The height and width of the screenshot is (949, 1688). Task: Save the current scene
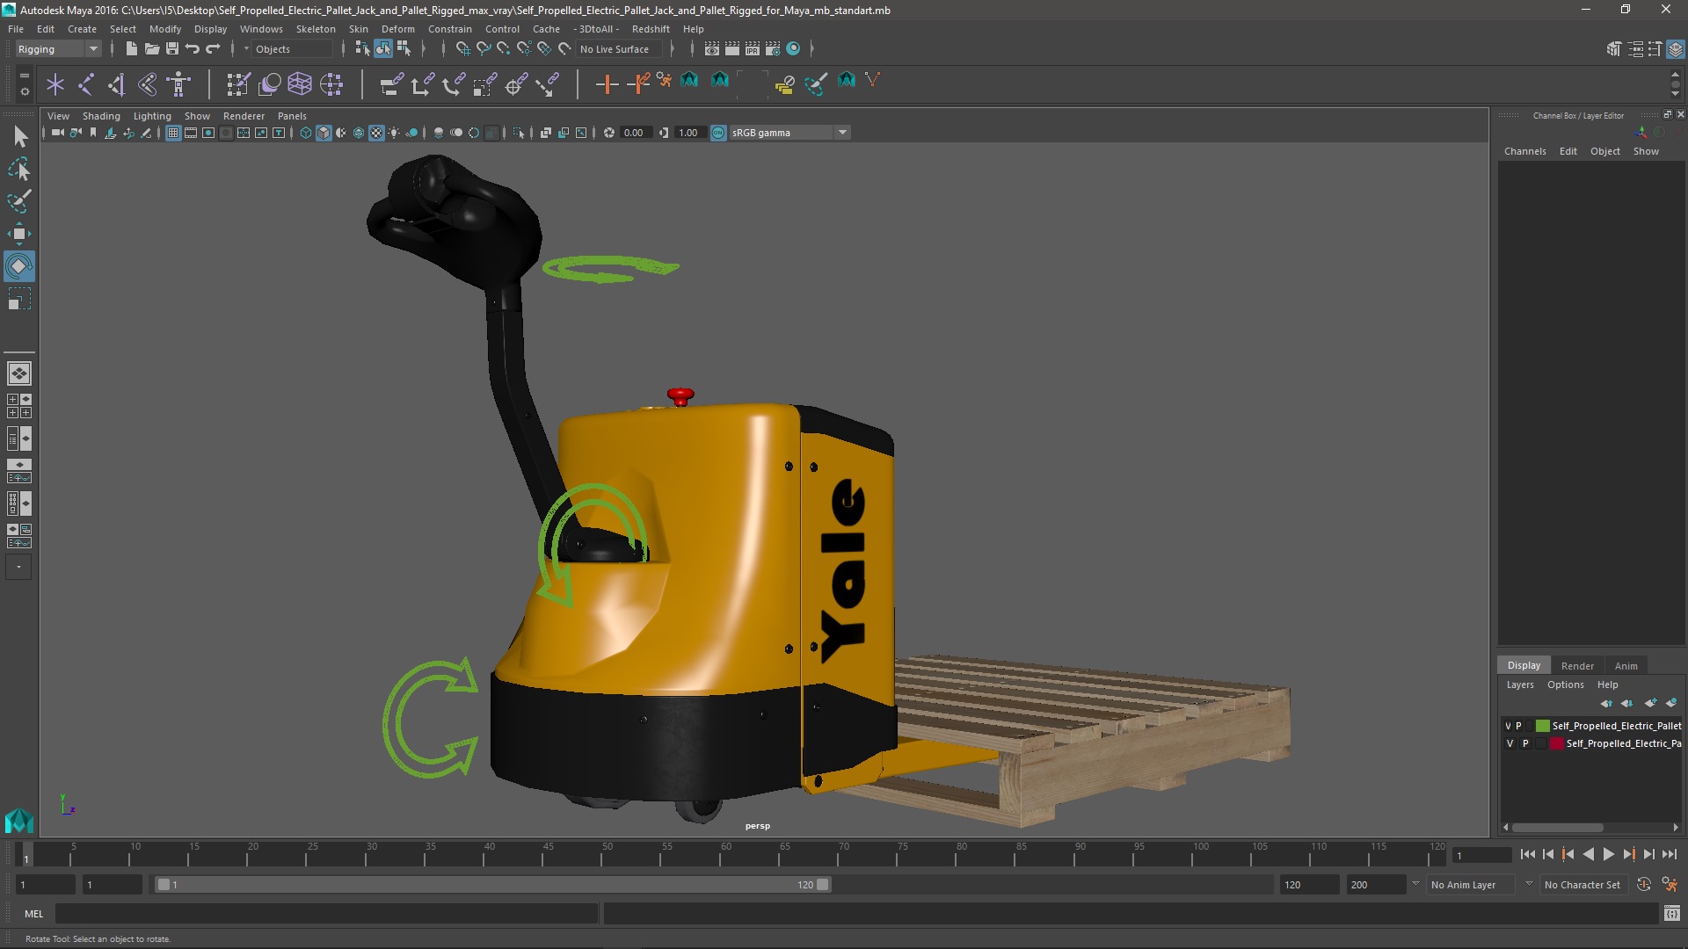pyautogui.click(x=171, y=49)
